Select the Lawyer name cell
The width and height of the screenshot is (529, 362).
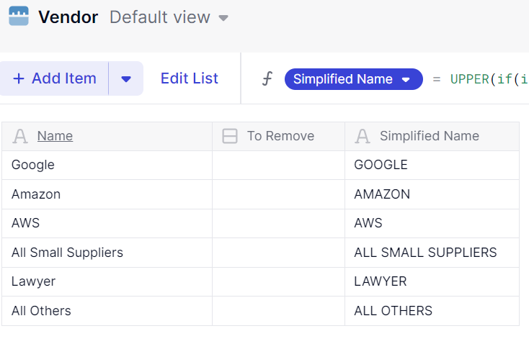click(107, 281)
